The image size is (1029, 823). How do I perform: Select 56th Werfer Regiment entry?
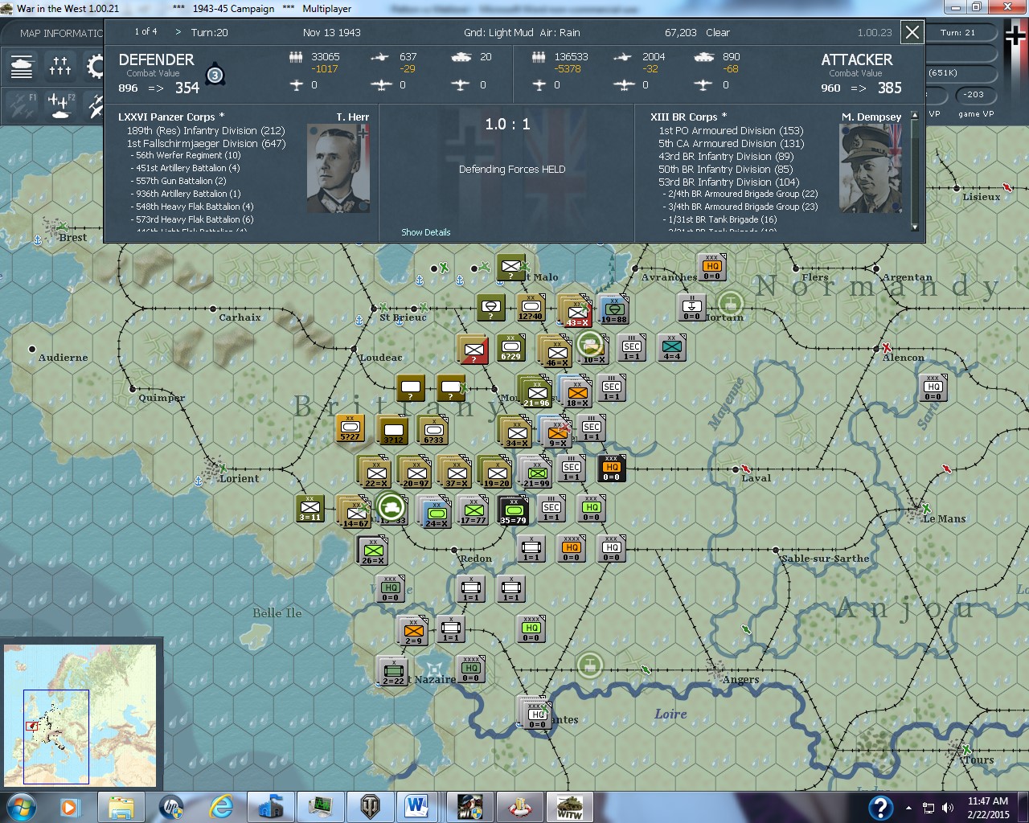tap(186, 156)
